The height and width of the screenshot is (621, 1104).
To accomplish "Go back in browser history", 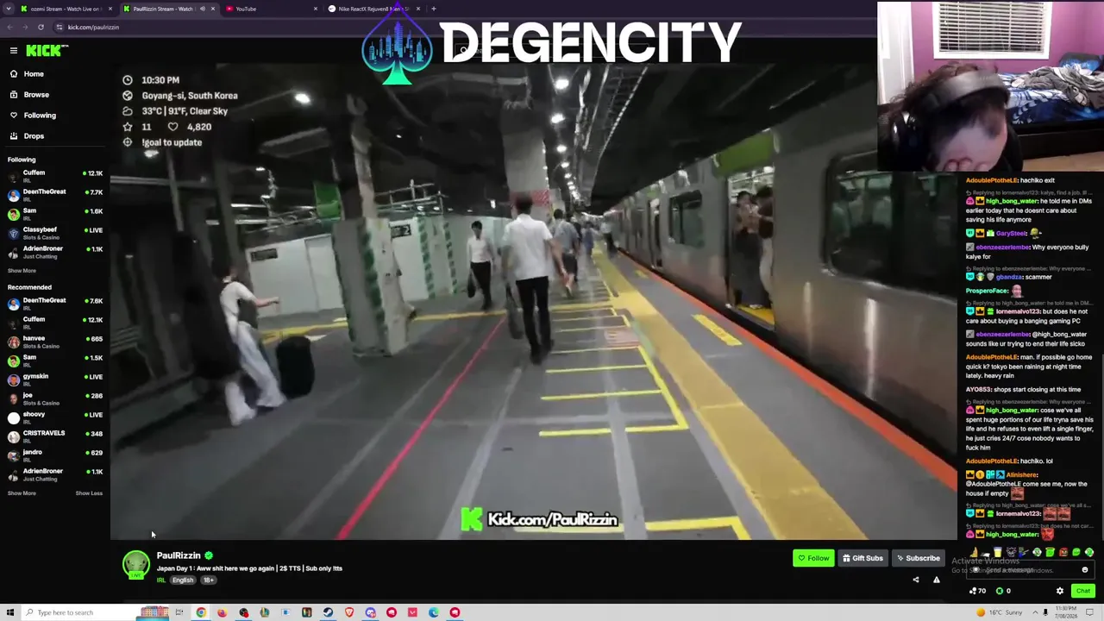I will tap(10, 27).
